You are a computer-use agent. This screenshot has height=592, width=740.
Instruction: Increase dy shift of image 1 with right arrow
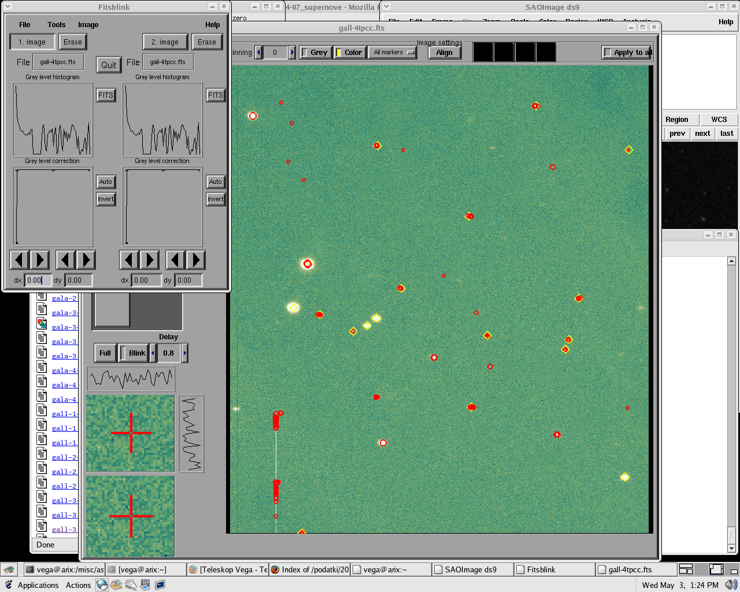(x=86, y=260)
